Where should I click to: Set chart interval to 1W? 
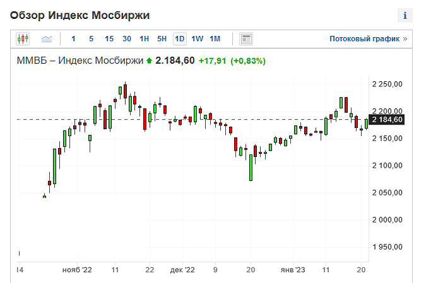pos(198,39)
